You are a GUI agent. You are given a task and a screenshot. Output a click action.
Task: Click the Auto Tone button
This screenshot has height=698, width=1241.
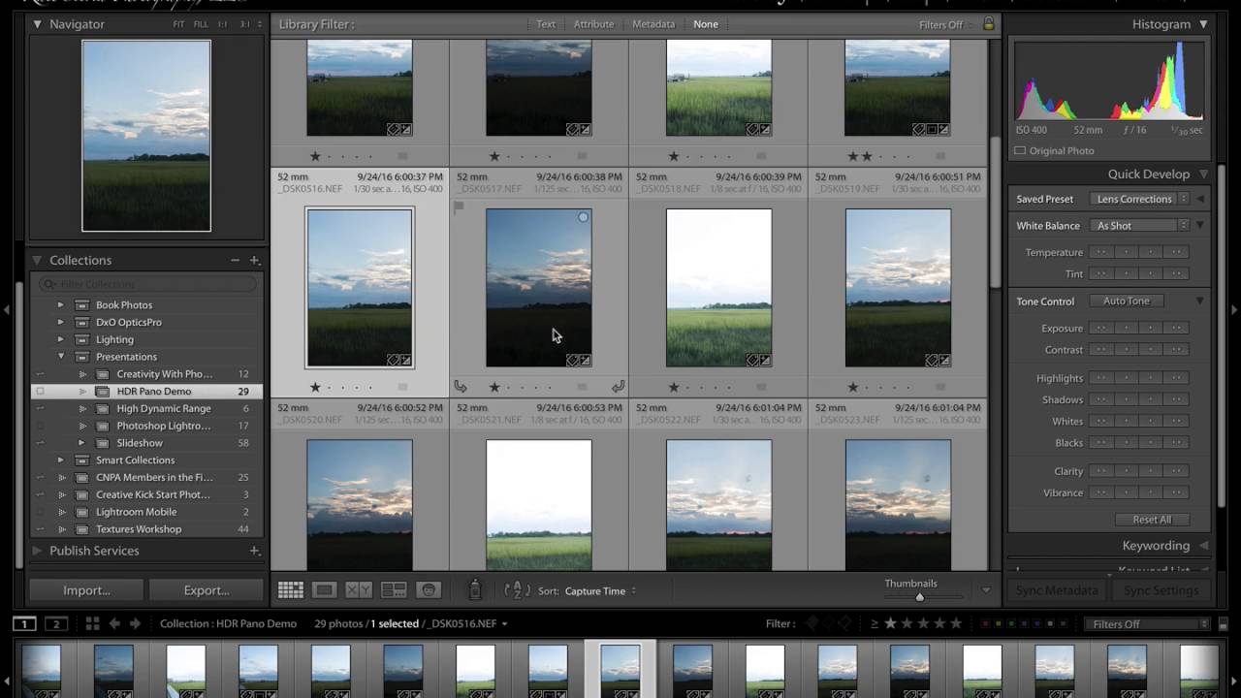pos(1126,301)
